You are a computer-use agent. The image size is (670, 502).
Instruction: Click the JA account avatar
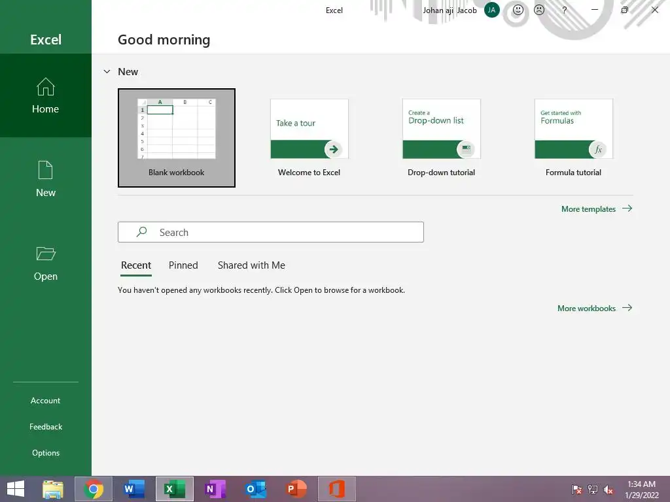[x=492, y=10]
